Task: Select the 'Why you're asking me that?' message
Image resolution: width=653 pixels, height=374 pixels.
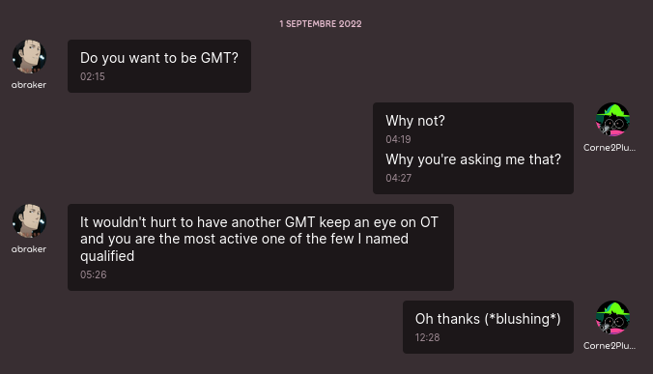Action: (x=473, y=159)
